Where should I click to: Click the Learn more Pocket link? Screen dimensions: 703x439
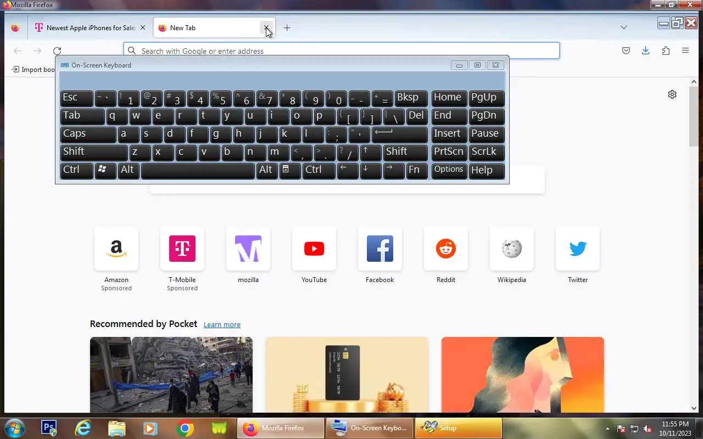tap(222, 324)
